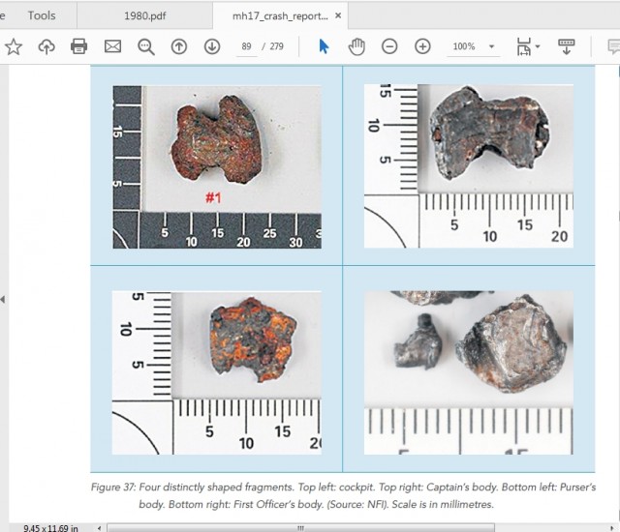Switch to the 1980.pdf tab
This screenshot has height=532, width=620.
[x=144, y=15]
